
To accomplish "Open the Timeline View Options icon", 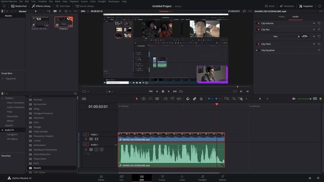I will pos(84,99).
